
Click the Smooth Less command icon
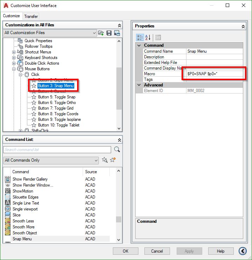tap(8, 221)
